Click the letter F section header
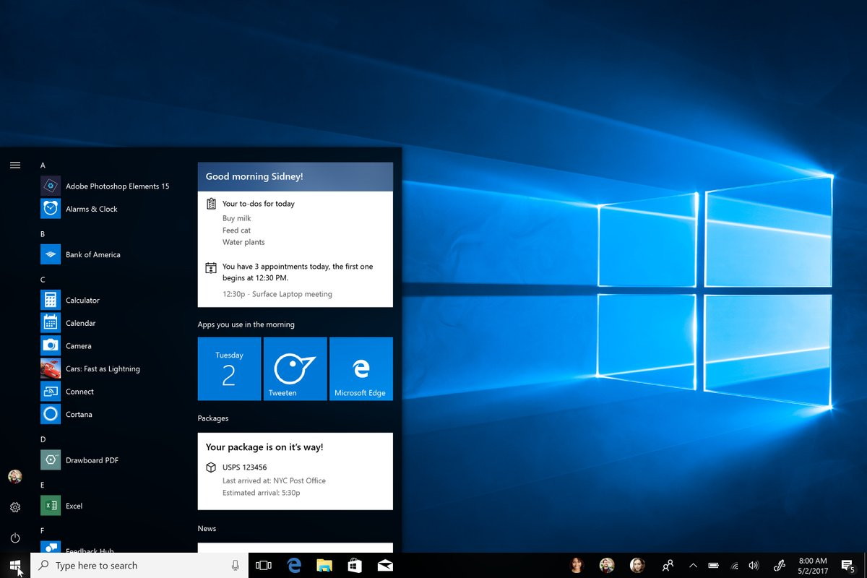This screenshot has height=578, width=867. point(43,530)
